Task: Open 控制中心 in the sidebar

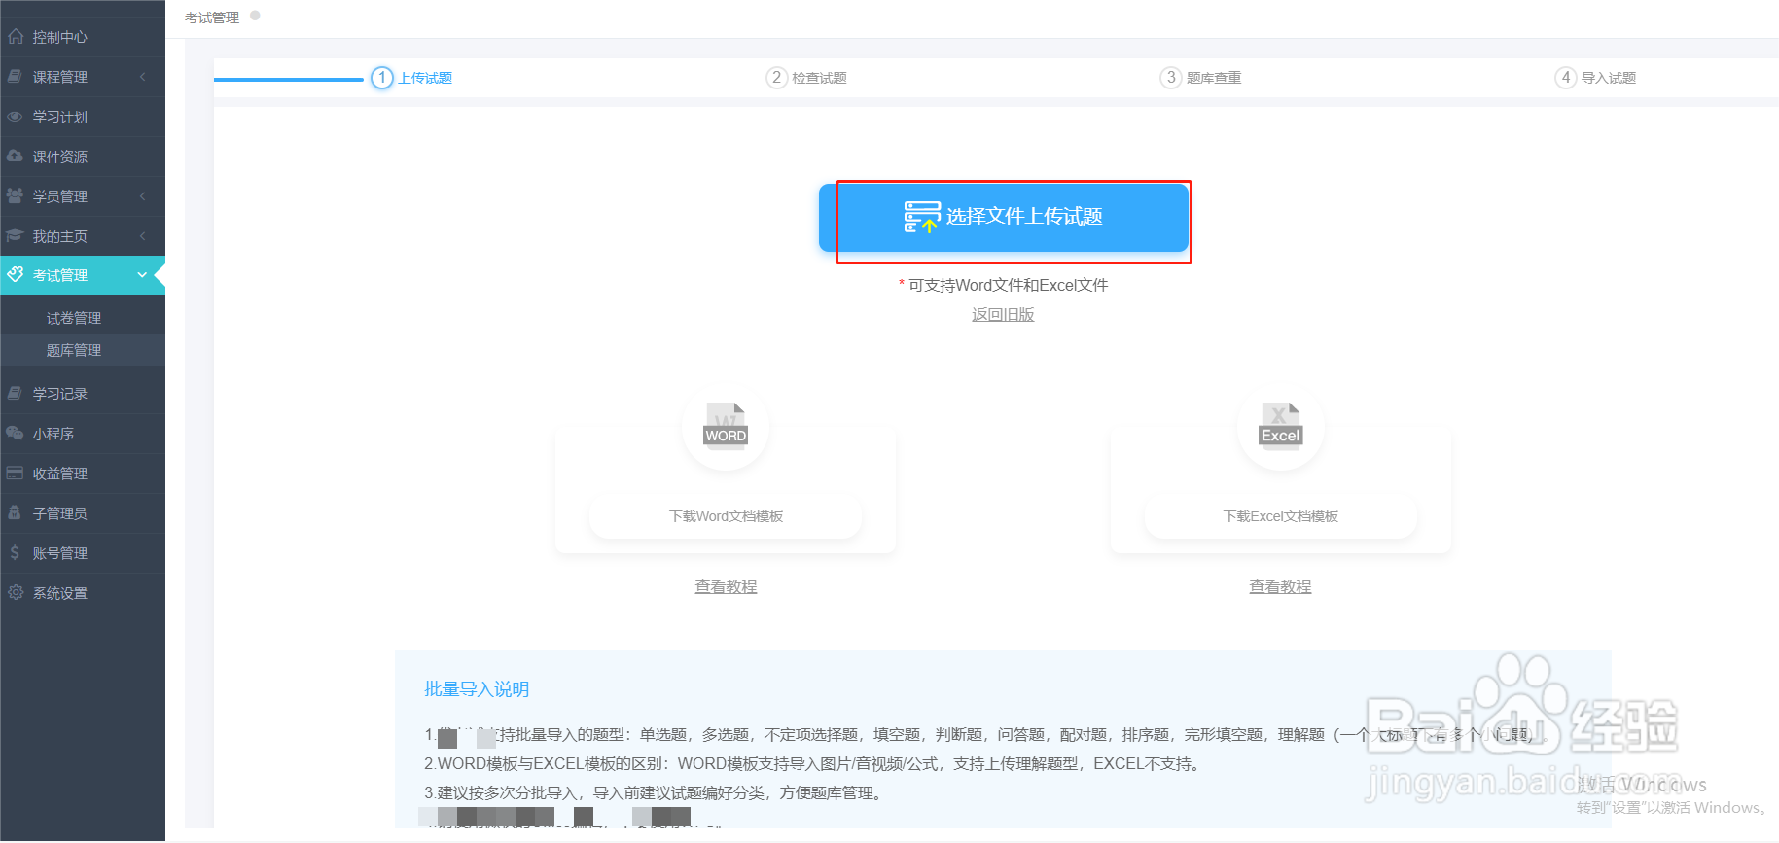Action: tap(83, 37)
